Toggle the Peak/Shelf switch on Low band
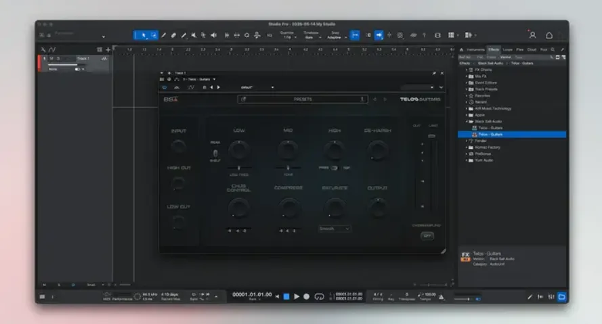Image resolution: width=602 pixels, height=324 pixels. 215,154
